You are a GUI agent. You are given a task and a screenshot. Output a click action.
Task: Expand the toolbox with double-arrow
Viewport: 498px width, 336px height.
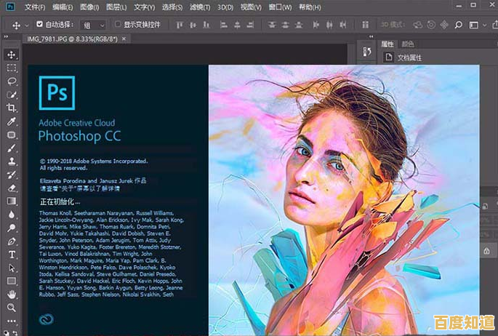(x=6, y=37)
